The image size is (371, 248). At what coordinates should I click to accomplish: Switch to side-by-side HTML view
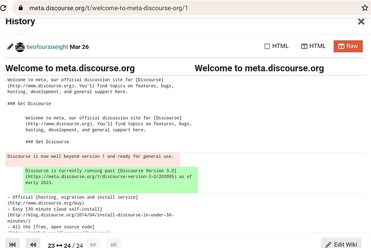tap(313, 46)
